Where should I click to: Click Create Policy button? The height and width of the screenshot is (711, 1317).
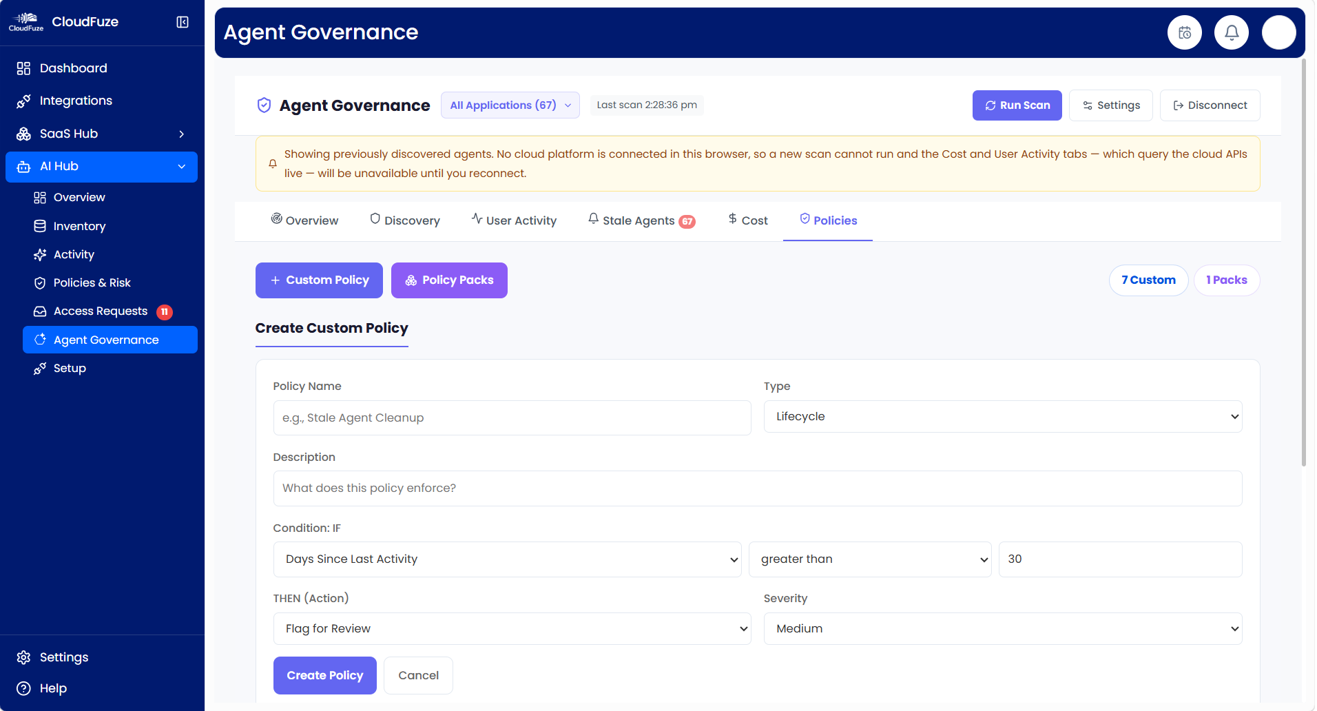point(325,676)
